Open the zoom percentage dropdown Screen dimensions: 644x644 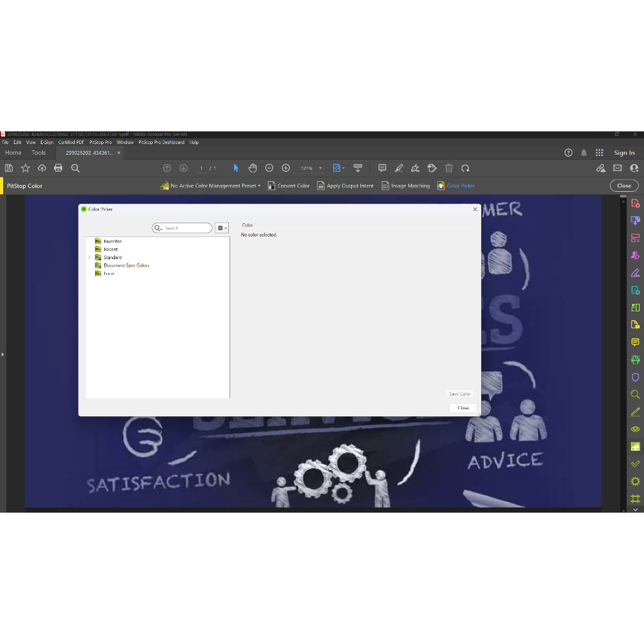[320, 169]
